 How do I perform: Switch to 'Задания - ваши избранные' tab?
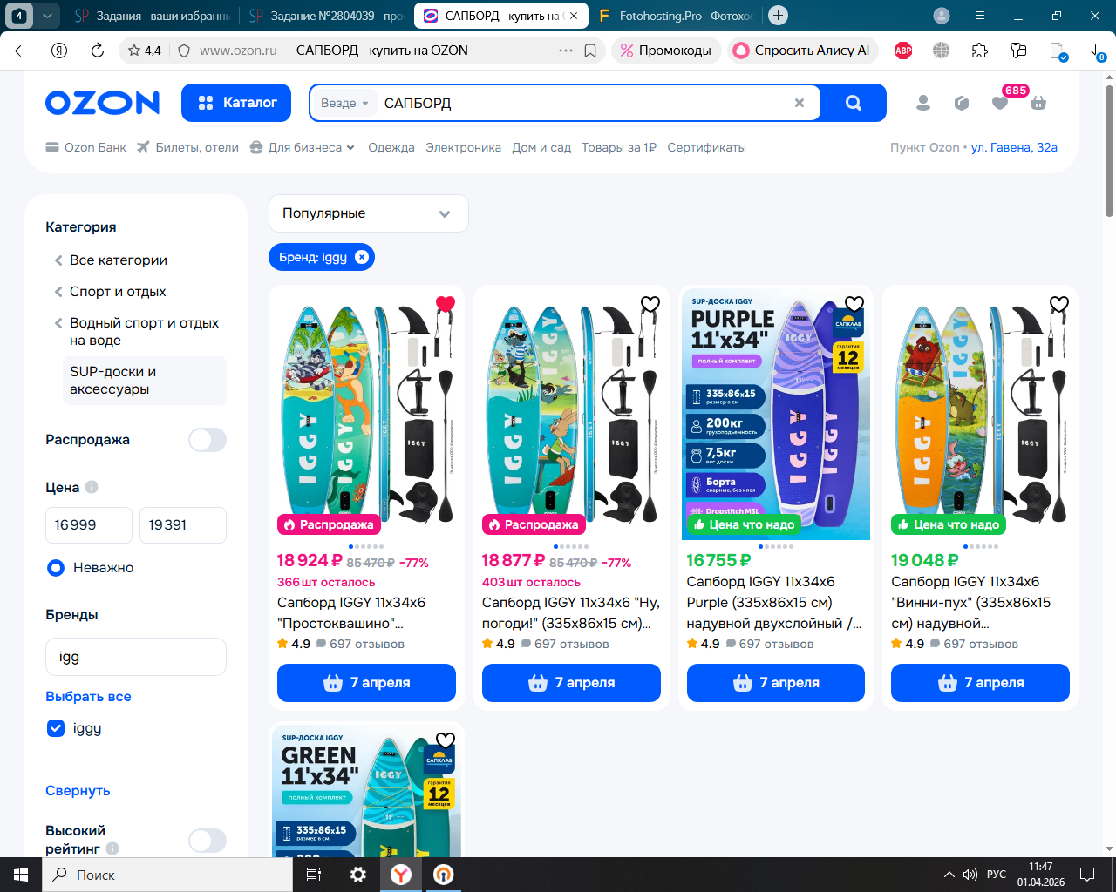(x=151, y=16)
